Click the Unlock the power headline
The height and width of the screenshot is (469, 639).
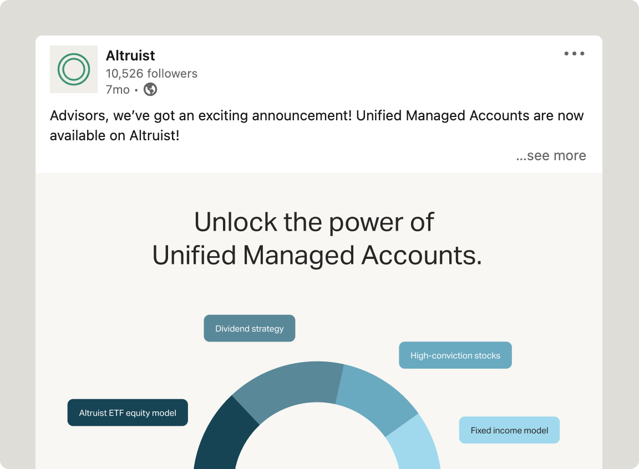[314, 222]
